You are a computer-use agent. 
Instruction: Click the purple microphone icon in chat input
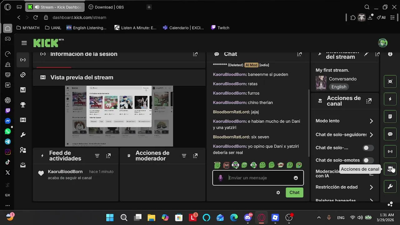coord(220,178)
